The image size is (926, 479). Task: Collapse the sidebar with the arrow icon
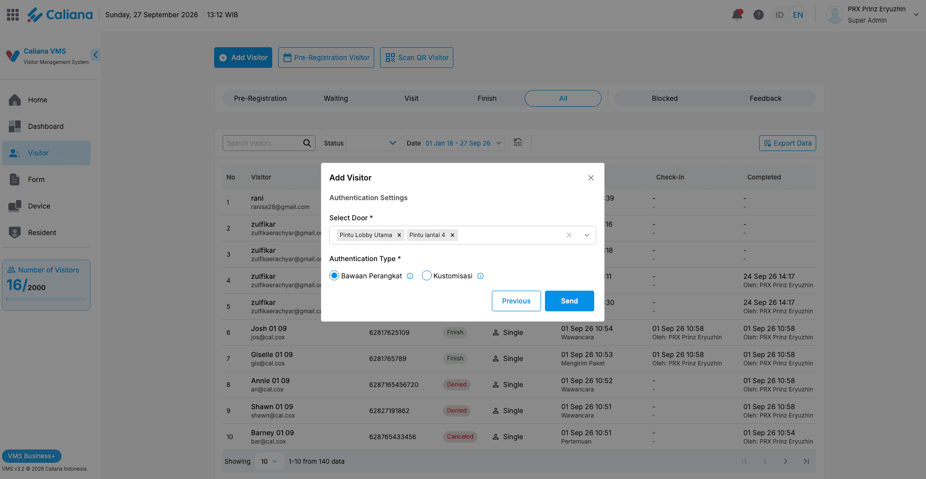pyautogui.click(x=96, y=55)
